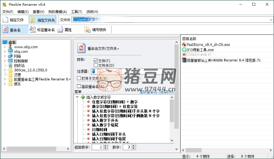Open the 工具(T) menu

(76, 12)
